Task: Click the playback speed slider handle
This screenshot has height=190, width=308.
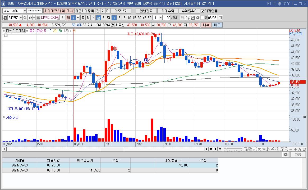Action: coord(227,148)
